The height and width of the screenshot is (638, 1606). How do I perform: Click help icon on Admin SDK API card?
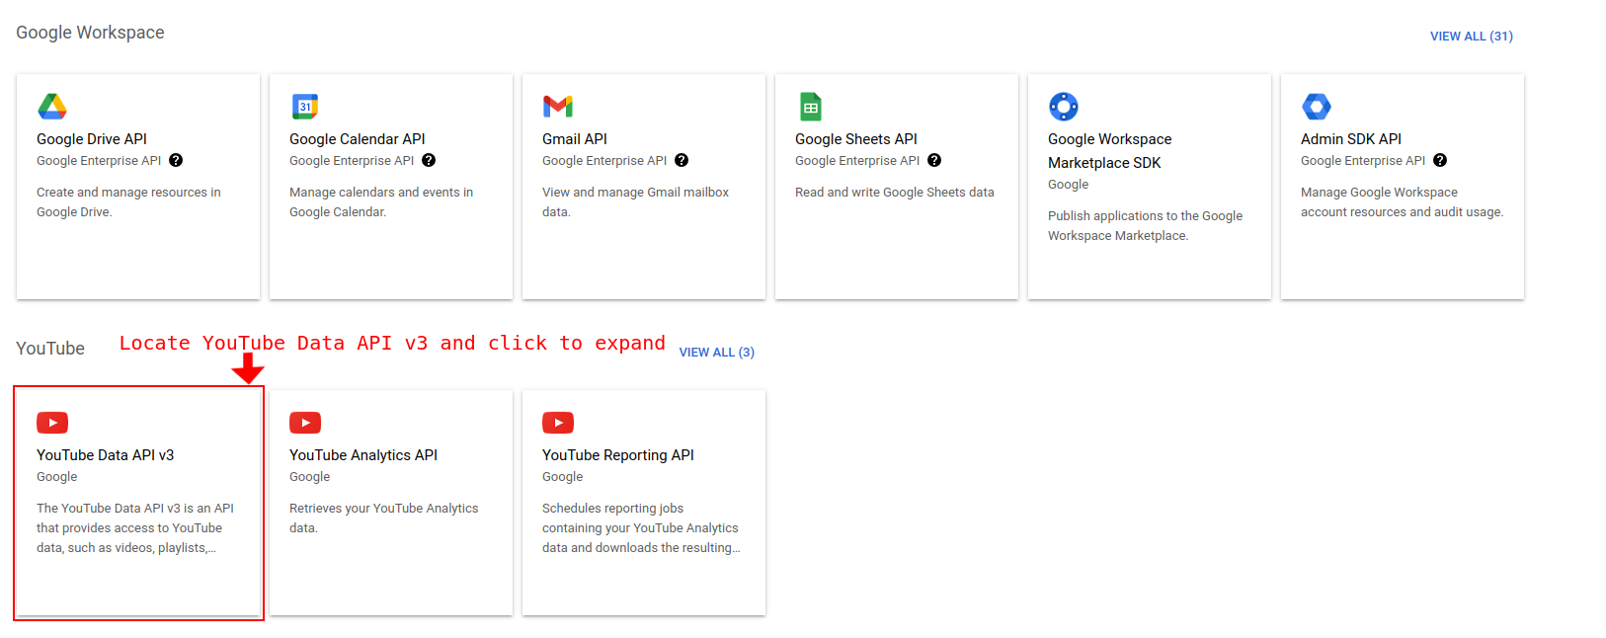point(1440,161)
